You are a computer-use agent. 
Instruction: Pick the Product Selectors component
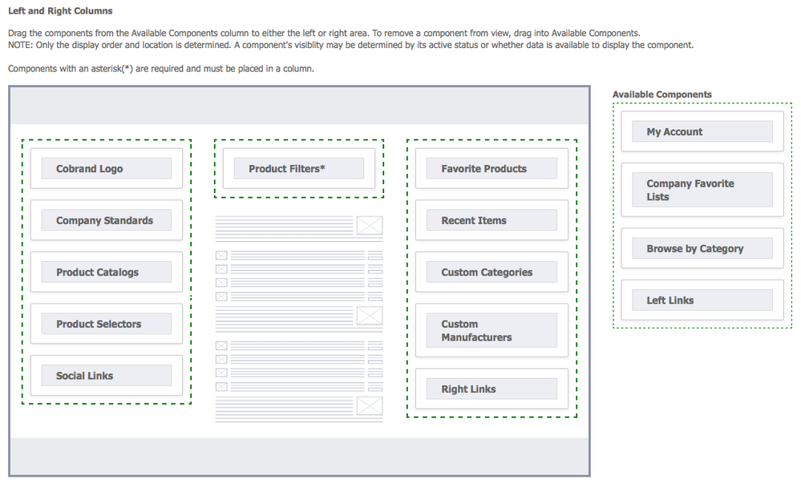[x=106, y=324]
